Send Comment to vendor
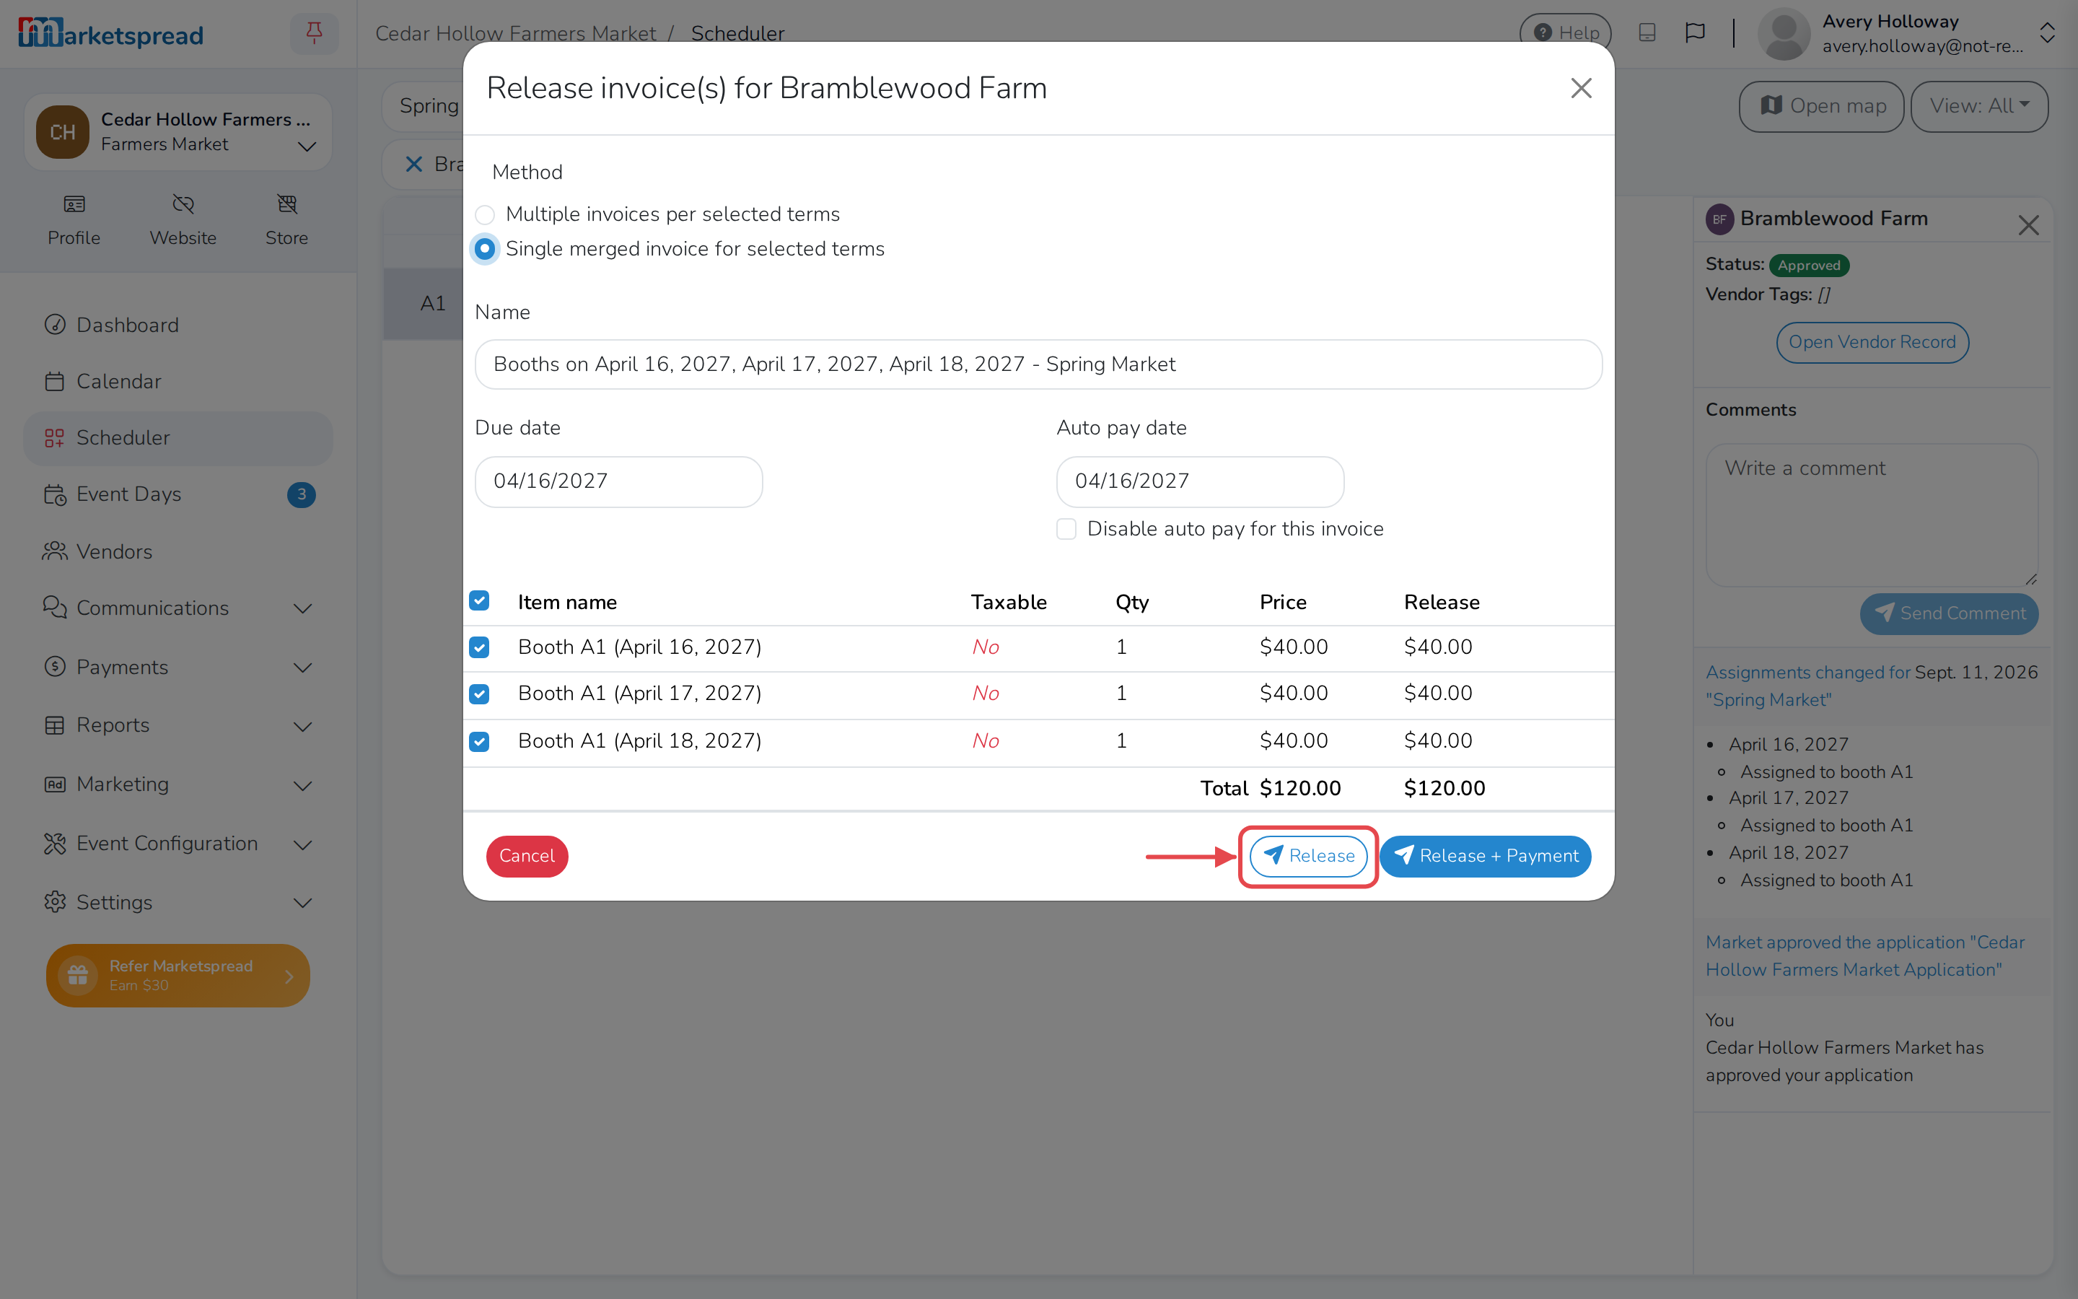Screen dimensions: 2078x1299 click(1948, 613)
